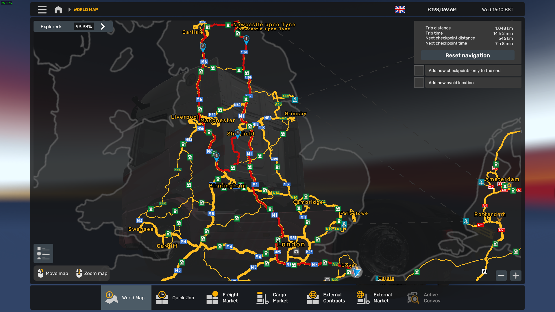Open the External Contracts tab
Viewport: 555px width, 312px height.
coord(327,298)
